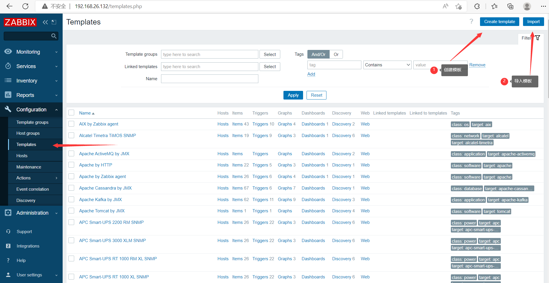Toggle kiosk mode sidebar icon
549x283 pixels.
(54, 22)
